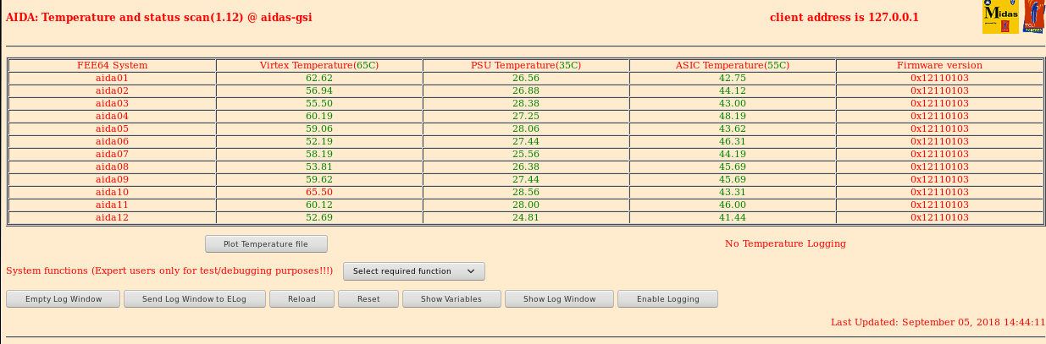Screen dimensions: 1046x344
Task: Click aida12 PSU value 24.81
Action: click(x=526, y=217)
